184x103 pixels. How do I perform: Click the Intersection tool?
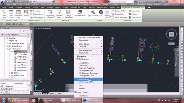[x=134, y=11]
